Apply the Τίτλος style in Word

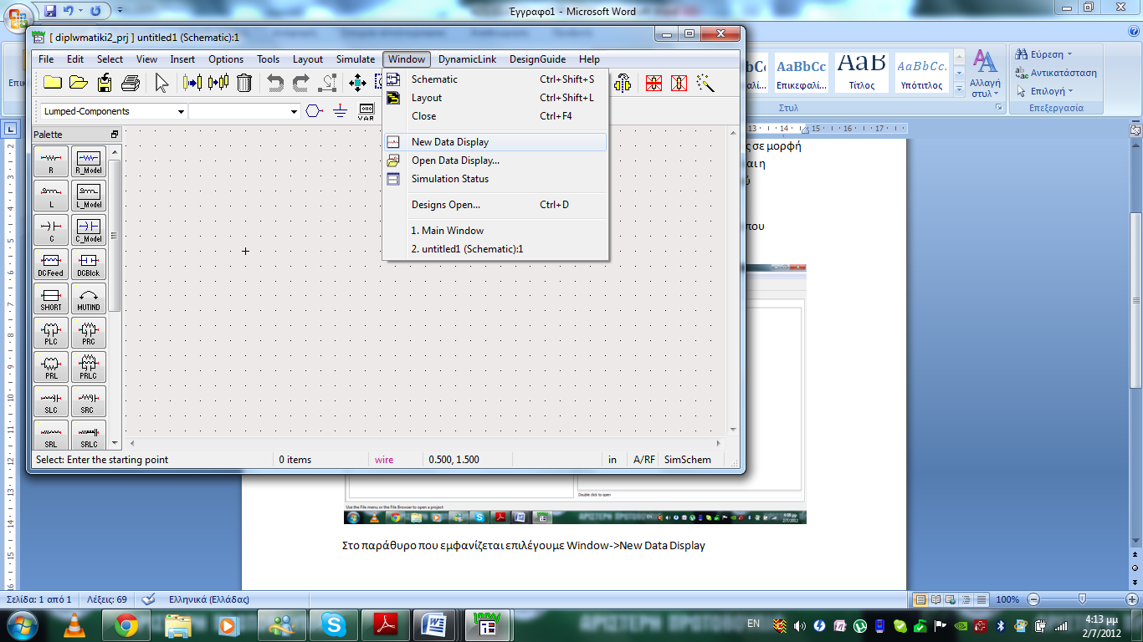pyautogui.click(x=861, y=74)
